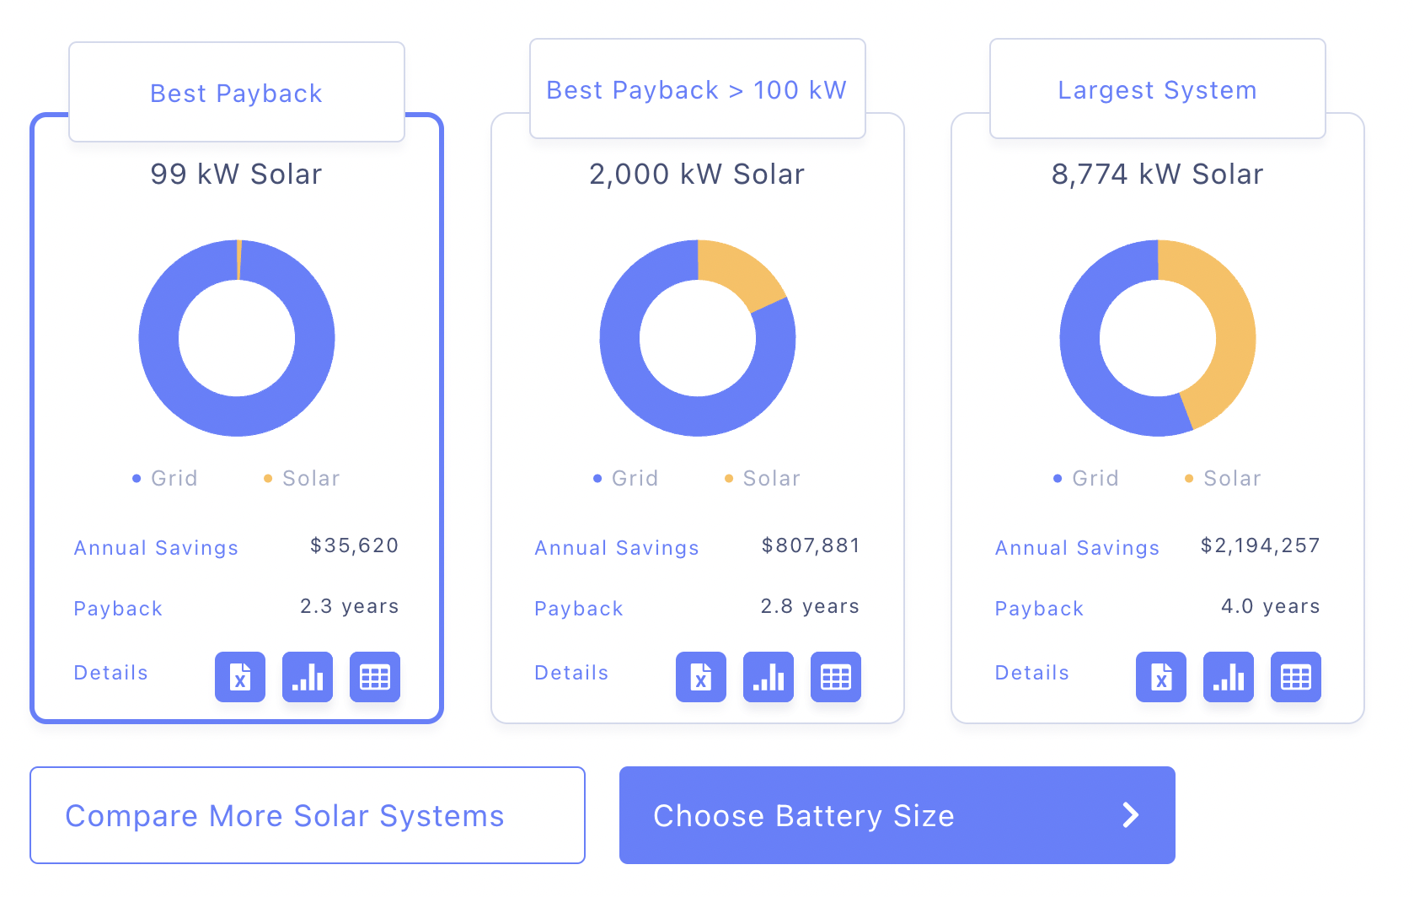
Task: Toggle Grid legend in 99 kW chart
Action: coord(166,479)
